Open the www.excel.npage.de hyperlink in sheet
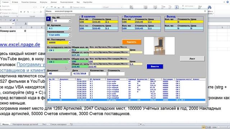230x129 pixels. tap(20, 44)
